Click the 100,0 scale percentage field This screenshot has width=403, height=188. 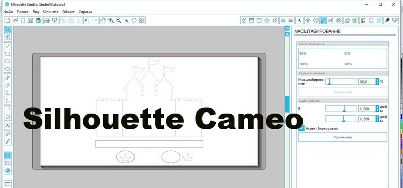[x=366, y=82]
